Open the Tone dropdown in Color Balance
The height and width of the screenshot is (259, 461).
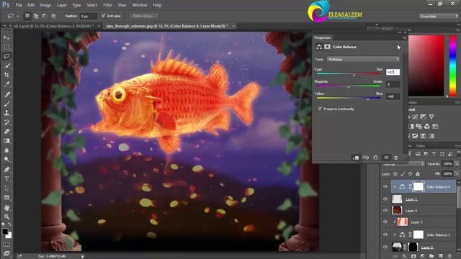(x=363, y=59)
